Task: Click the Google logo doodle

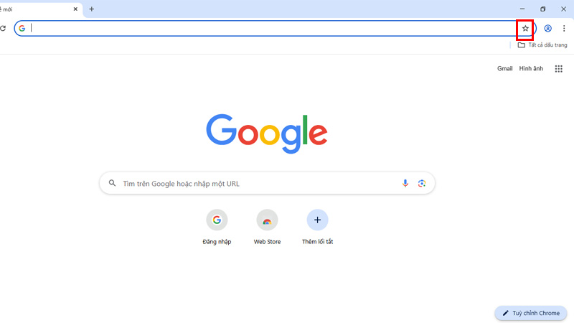Action: coord(267,134)
